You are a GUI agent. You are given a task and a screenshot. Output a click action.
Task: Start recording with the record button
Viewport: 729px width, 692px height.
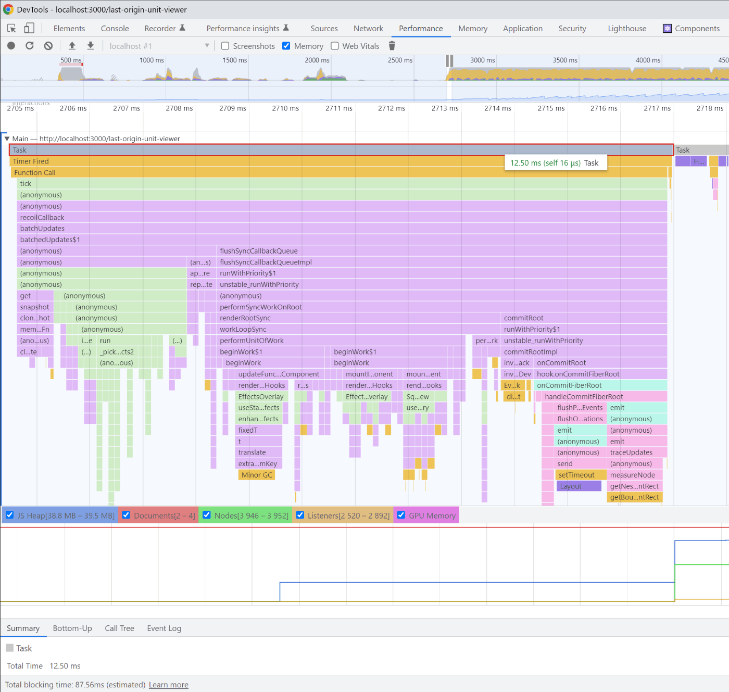(x=11, y=46)
